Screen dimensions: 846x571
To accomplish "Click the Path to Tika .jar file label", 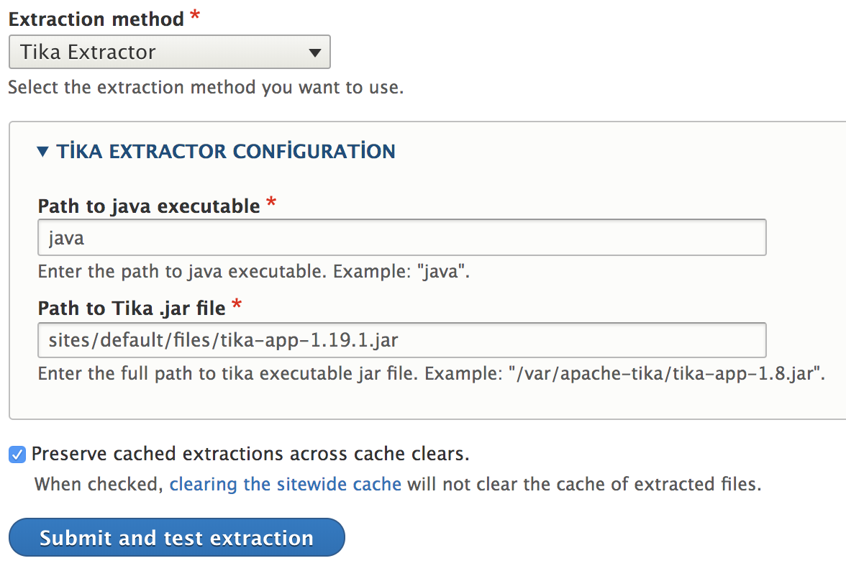I will tap(132, 309).
